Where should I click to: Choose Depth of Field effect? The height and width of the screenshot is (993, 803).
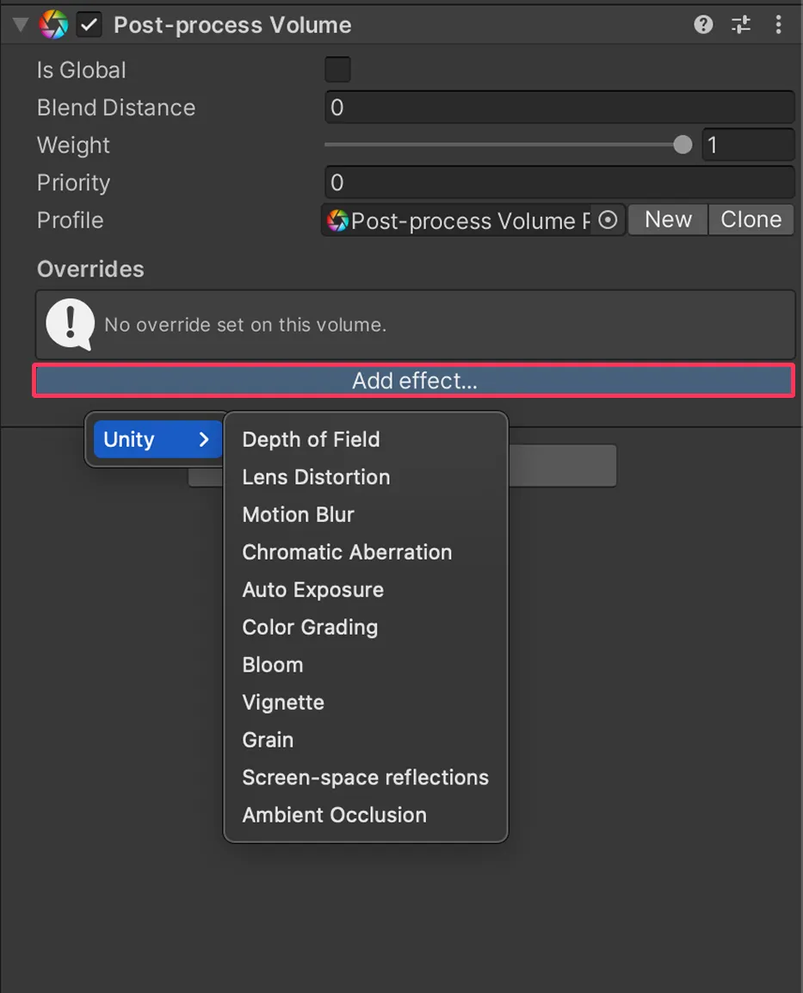[x=366, y=439]
